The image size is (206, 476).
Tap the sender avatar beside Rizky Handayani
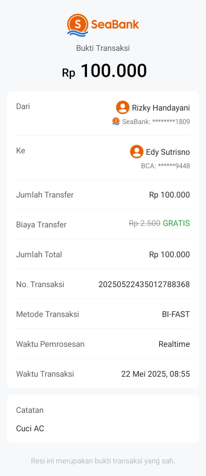coord(122,107)
